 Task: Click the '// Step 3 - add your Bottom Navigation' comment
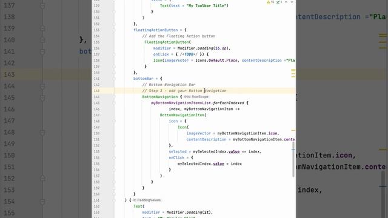[184, 91]
